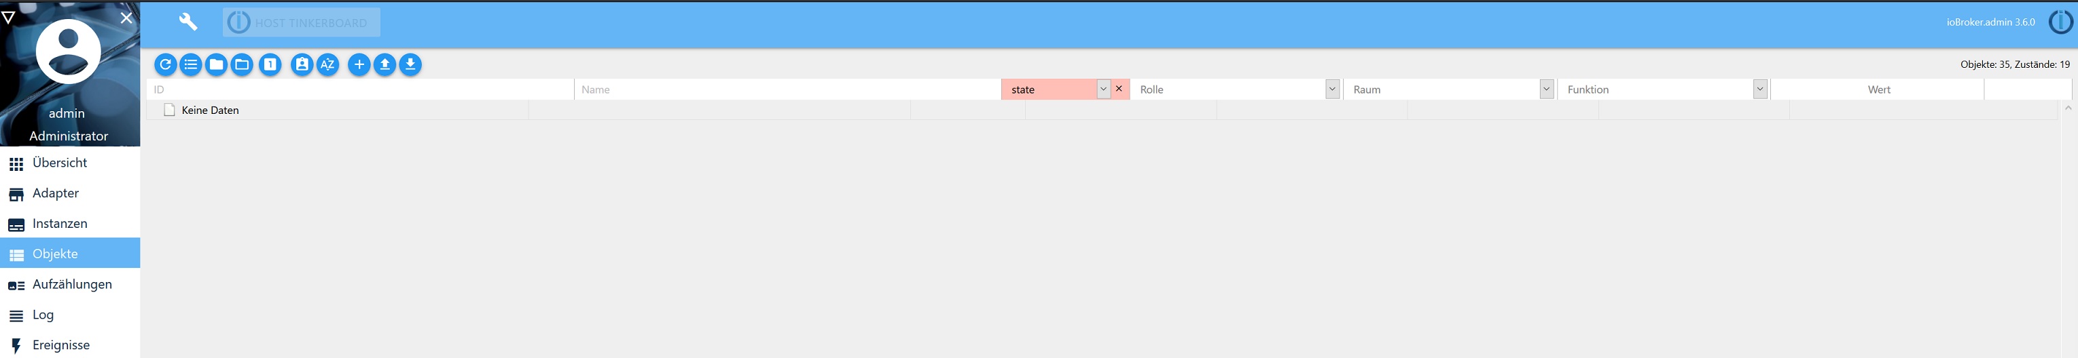The image size is (2078, 358).
Task: Select the Objekte menu item
Action: pos(70,254)
